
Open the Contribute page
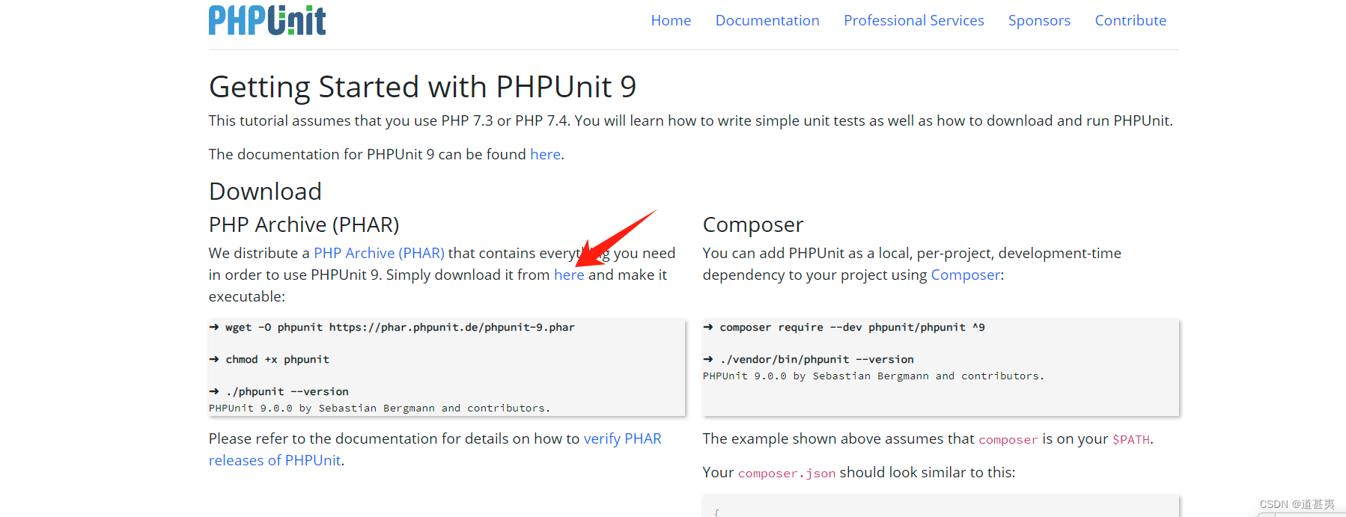click(1130, 20)
